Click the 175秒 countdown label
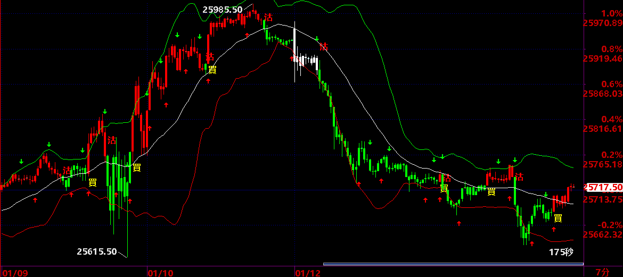This screenshot has height=277, width=623. (561, 252)
